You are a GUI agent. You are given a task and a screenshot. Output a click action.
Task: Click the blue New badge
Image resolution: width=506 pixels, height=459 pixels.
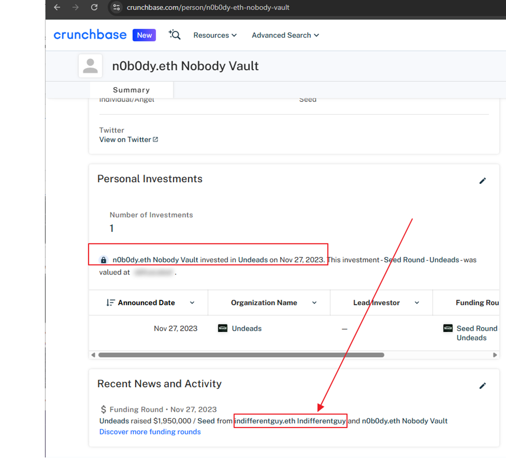[144, 35]
